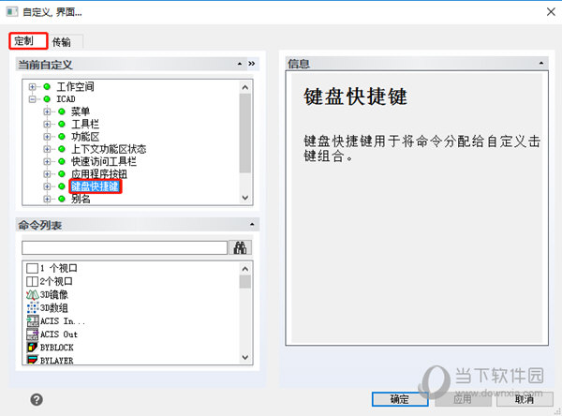Open the 定制 tab
Viewport: 562px width, 416px height.
pos(28,41)
